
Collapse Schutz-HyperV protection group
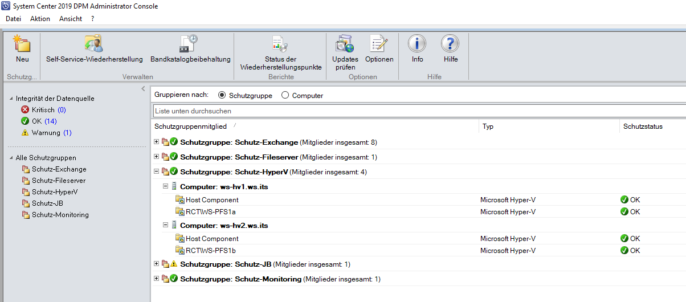point(157,171)
